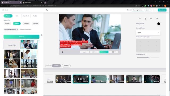Select the top-right anchor point
Screen dimensions: 170x96
pyautogui.click(x=156, y=41)
